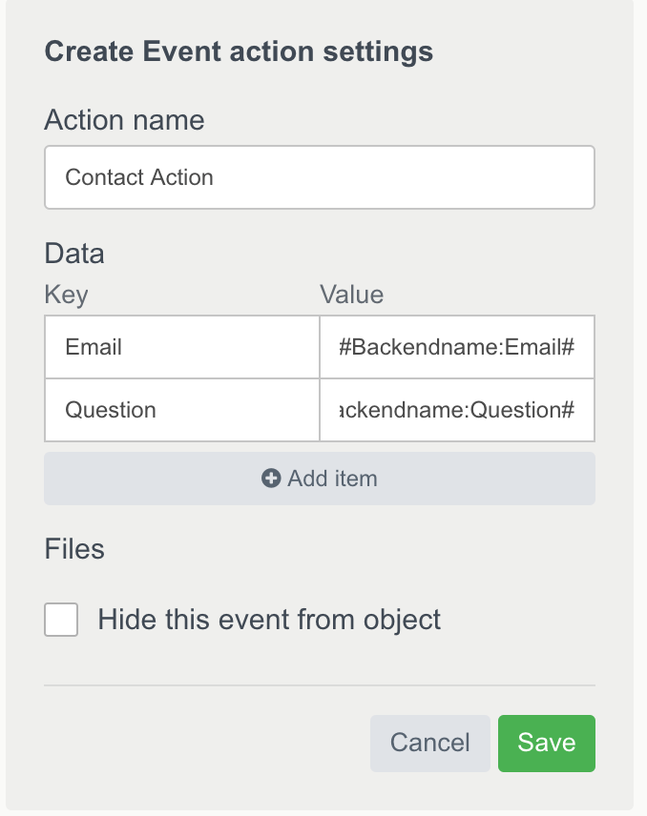The image size is (647, 816).
Task: Tick the Hide this event checkbox
Action: point(61,620)
